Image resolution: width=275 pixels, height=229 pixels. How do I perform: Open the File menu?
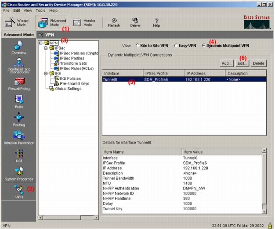coord(6,11)
